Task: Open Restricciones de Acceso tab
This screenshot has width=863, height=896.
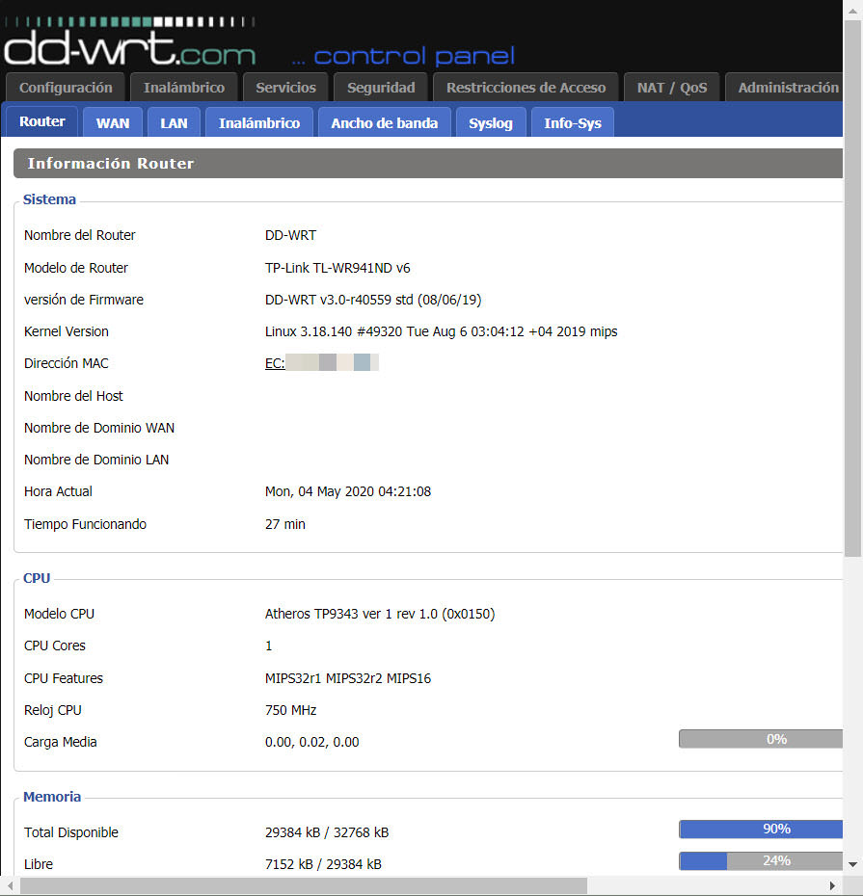Action: (x=526, y=88)
